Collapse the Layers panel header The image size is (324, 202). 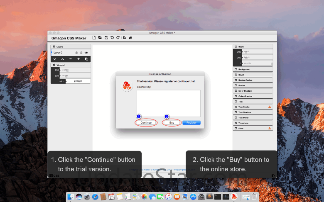tap(71, 46)
